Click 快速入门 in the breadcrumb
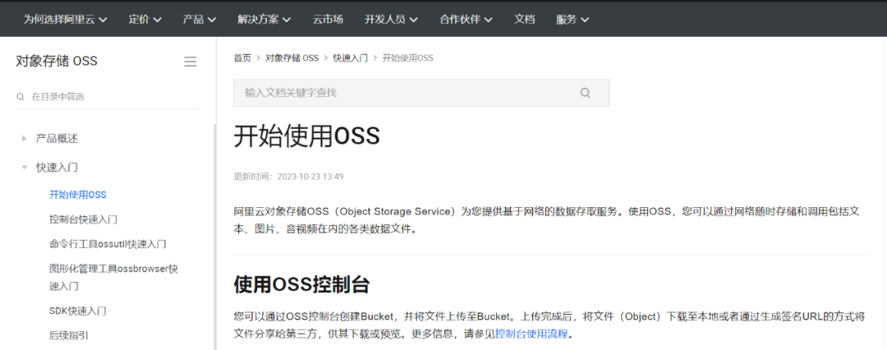Screen dimensions: 887x350 (350, 58)
